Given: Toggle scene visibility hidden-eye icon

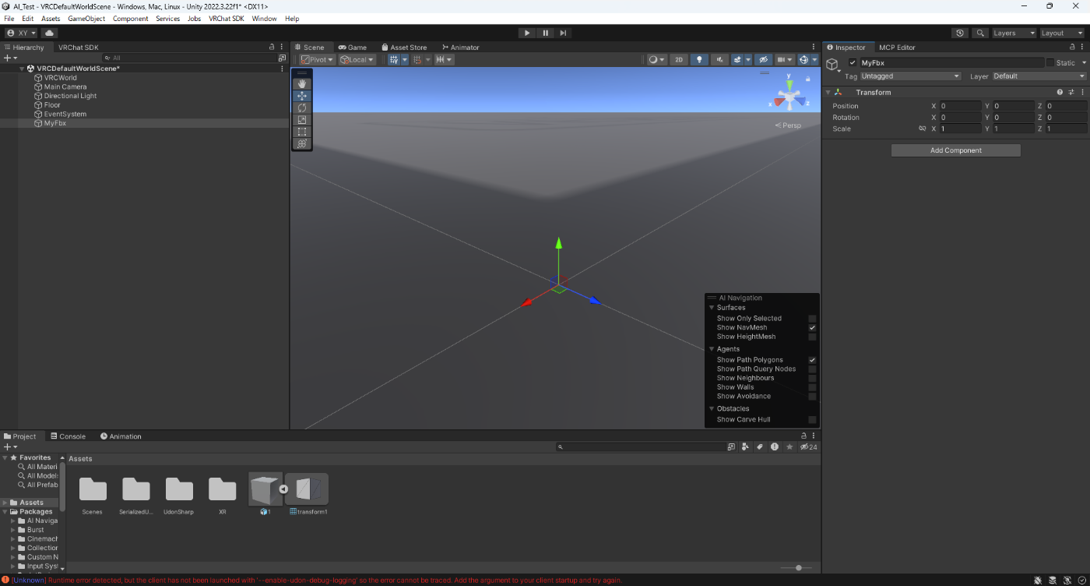Looking at the screenshot, I should (x=763, y=59).
